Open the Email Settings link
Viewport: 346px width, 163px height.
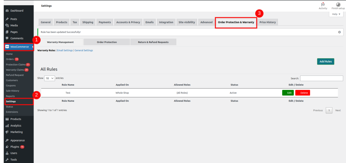click(x=65, y=50)
